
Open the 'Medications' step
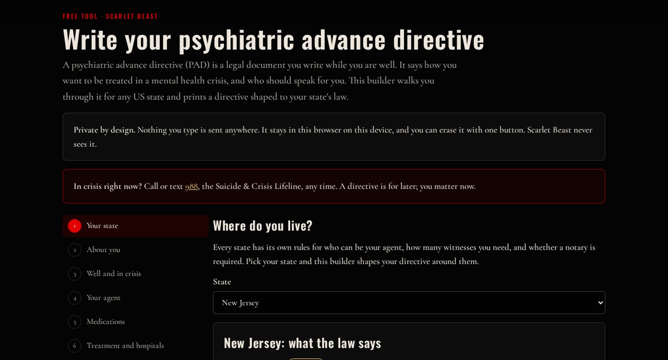point(136,322)
